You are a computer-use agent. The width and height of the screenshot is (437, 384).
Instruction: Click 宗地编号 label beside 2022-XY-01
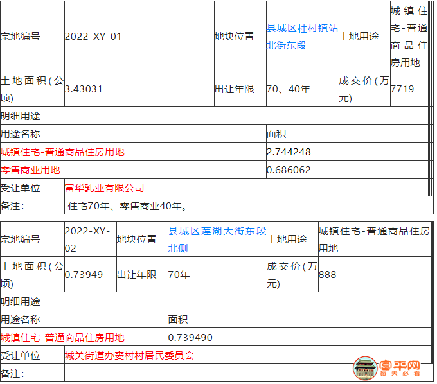tap(21, 37)
